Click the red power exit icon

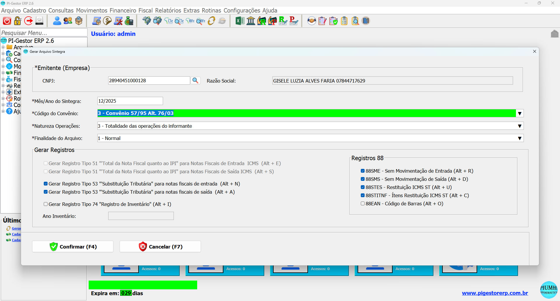[7, 21]
